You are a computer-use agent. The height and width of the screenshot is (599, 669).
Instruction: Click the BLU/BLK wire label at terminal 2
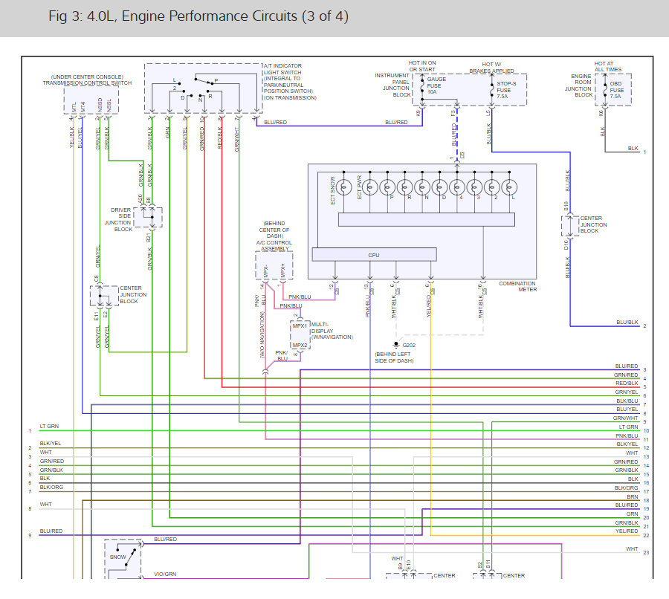pyautogui.click(x=627, y=322)
